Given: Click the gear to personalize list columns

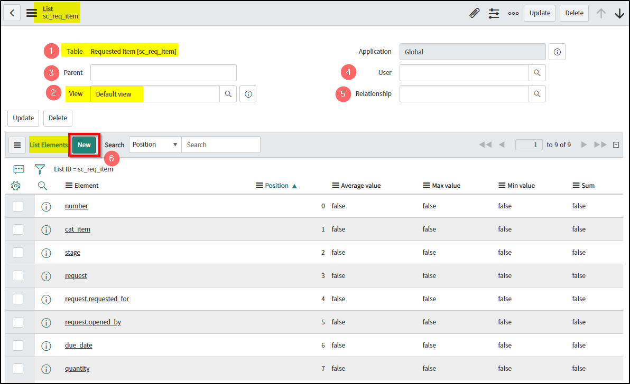Looking at the screenshot, I should tap(15, 185).
